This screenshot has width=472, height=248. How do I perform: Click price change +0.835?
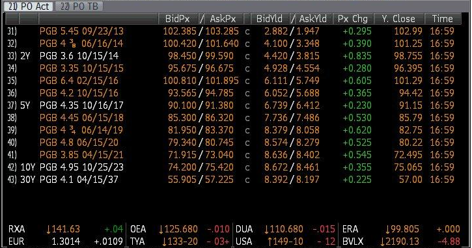tap(357, 56)
